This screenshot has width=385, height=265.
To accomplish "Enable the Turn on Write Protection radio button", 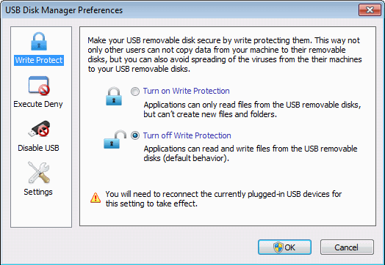I will pos(135,92).
